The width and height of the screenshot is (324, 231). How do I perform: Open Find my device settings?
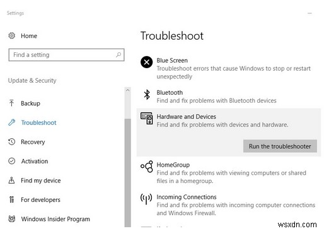tap(41, 181)
